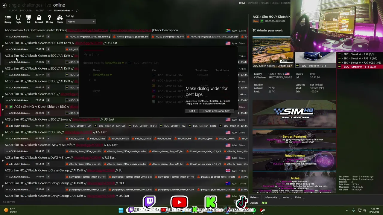Go back with the arrow icon
Viewport: 383px width, 215px height.
coord(4,5)
